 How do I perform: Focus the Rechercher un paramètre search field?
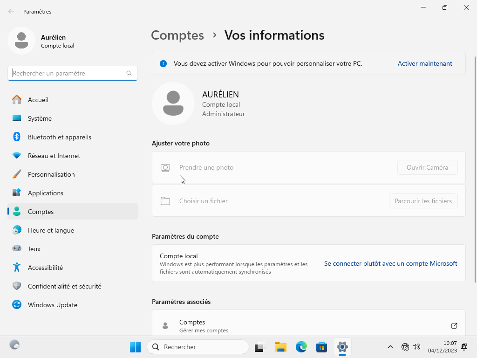[x=72, y=73]
